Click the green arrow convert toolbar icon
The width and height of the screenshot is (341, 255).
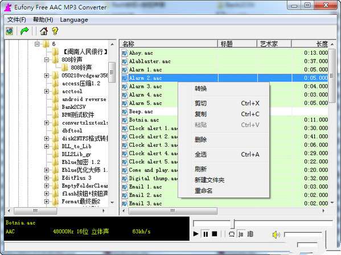click(x=24, y=31)
